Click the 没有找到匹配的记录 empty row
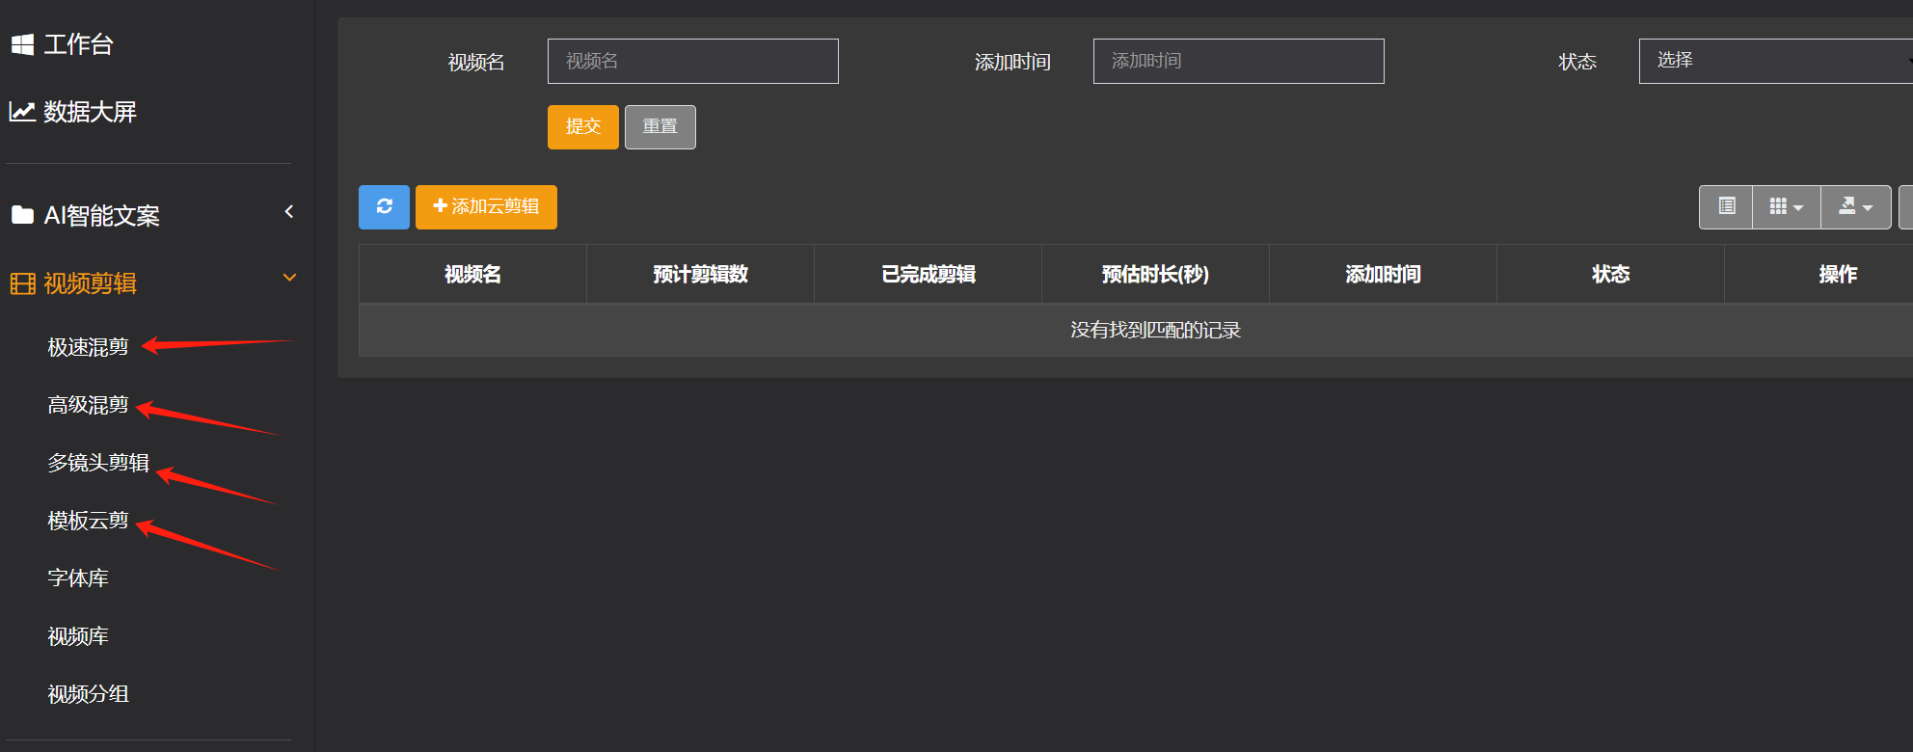Viewport: 1913px width, 752px height. pos(1136,331)
